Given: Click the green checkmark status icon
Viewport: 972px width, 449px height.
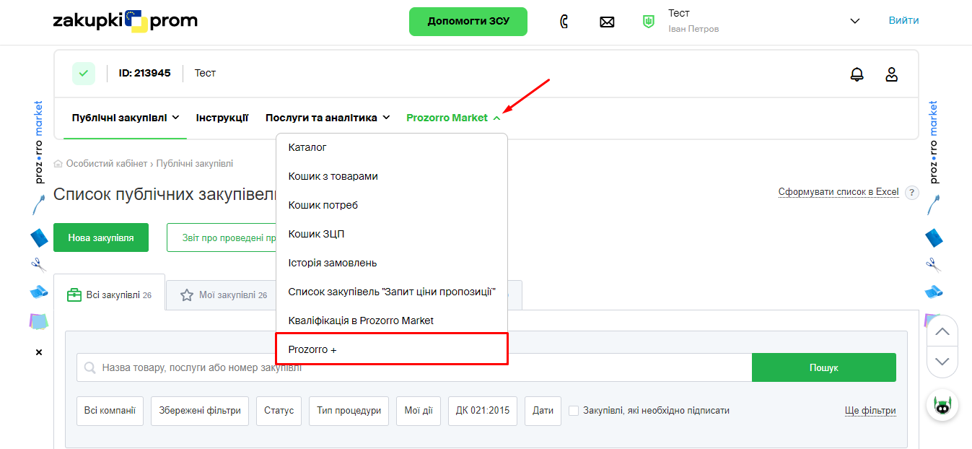Looking at the screenshot, I should (83, 74).
